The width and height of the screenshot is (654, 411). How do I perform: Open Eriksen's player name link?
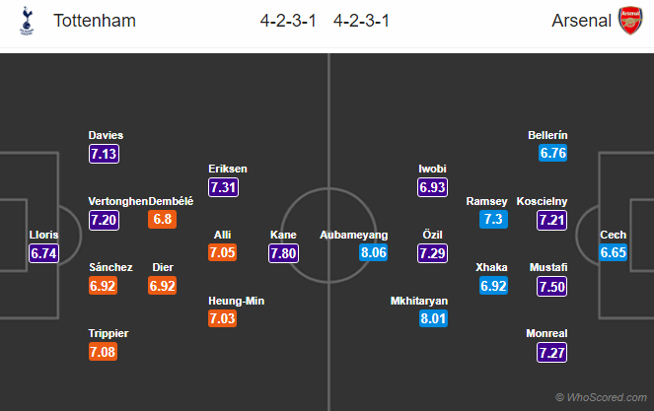coord(228,169)
